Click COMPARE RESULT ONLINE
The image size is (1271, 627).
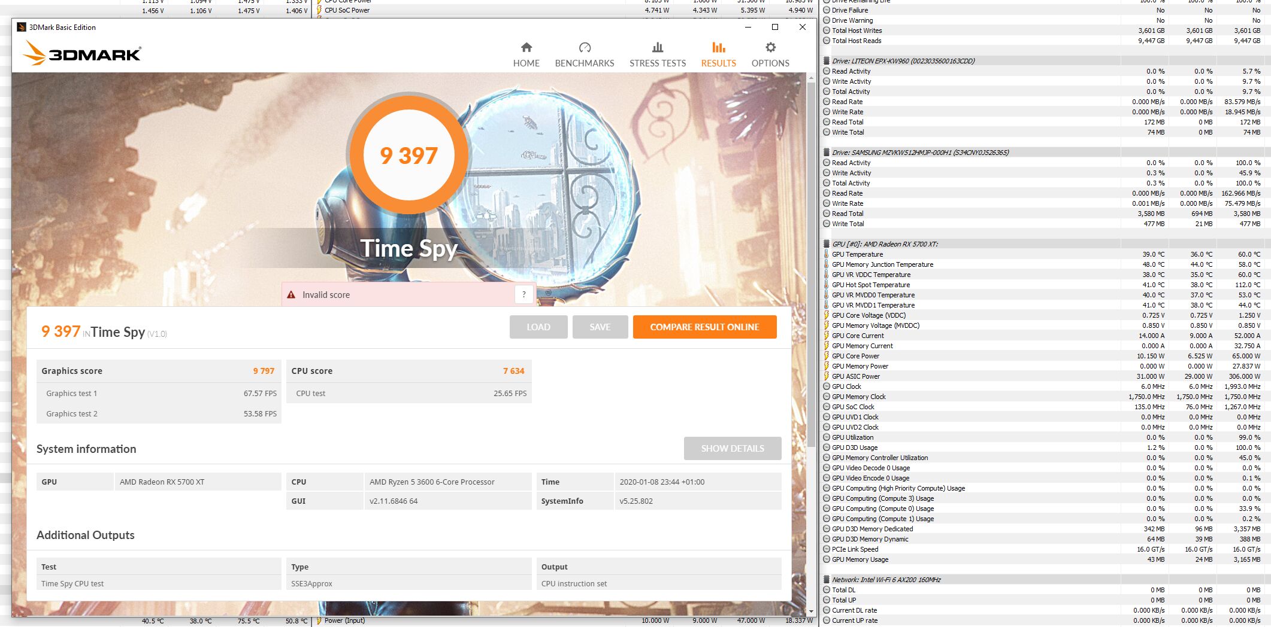705,327
